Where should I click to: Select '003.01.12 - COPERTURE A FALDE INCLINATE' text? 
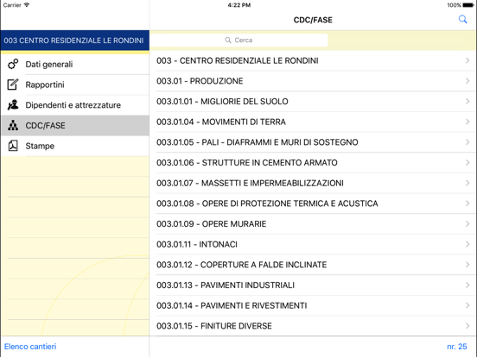coord(242,265)
